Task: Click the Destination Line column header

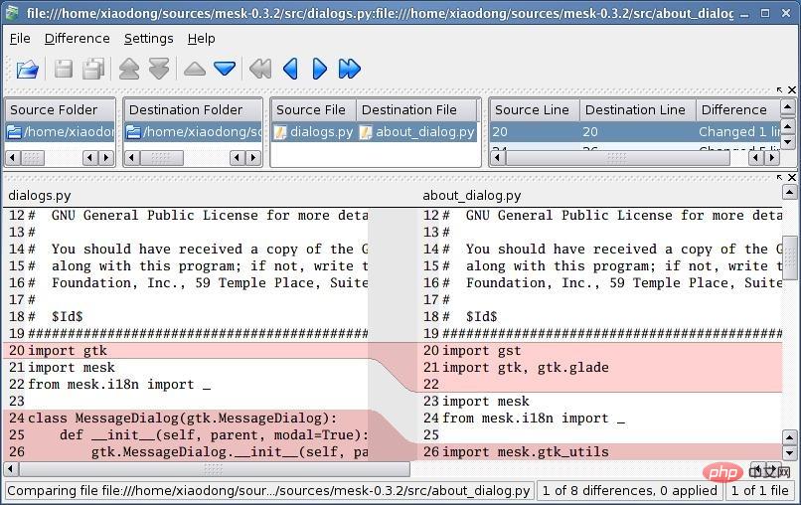Action: 638,110
